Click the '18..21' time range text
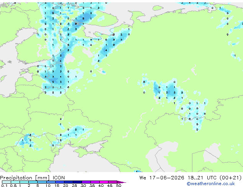The image size is (243, 187). pyautogui.click(x=195, y=178)
